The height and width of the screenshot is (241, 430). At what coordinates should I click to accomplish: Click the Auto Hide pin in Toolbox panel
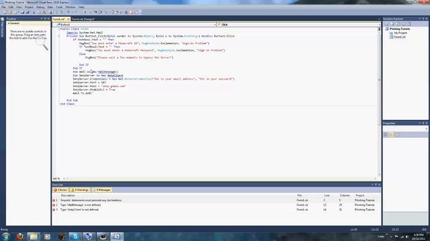click(45, 19)
